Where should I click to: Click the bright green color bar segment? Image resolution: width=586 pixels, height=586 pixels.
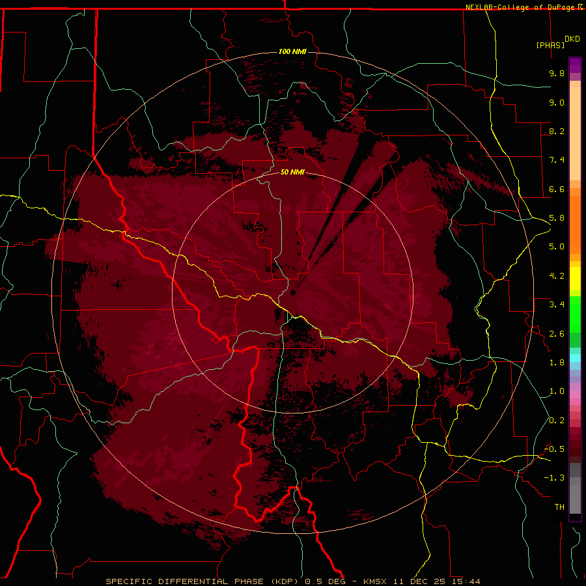coord(575,314)
